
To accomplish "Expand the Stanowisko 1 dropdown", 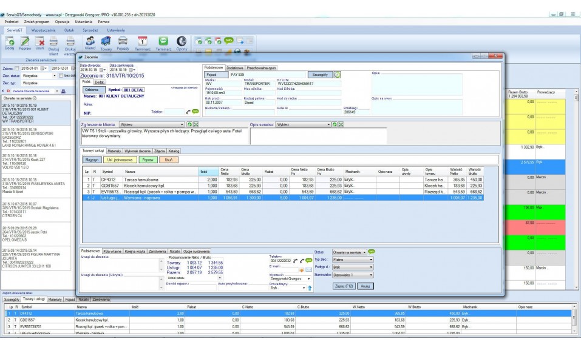I will tap(371, 275).
